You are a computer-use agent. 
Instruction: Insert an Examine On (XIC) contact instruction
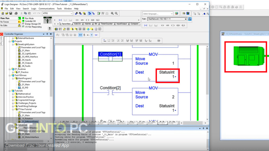(77, 20)
